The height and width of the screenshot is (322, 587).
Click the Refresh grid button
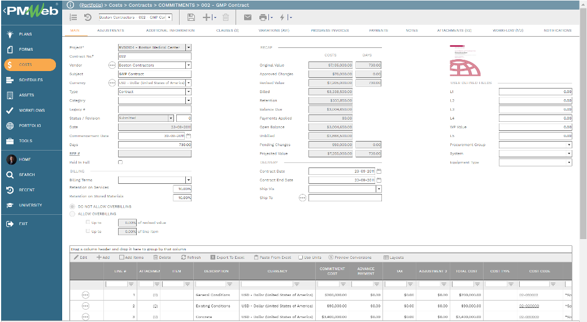[191, 257]
